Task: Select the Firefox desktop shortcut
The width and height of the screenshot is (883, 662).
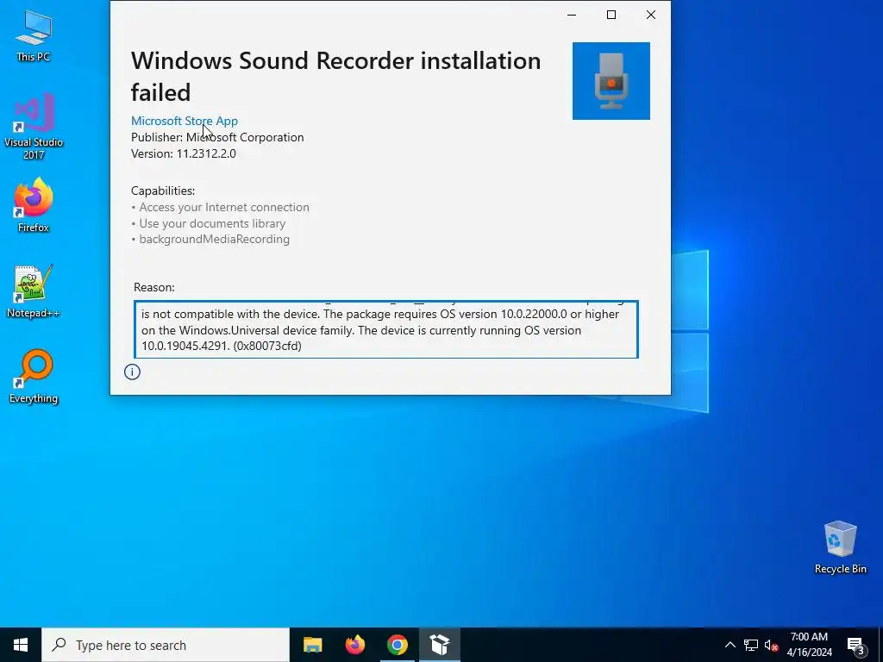Action: click(34, 205)
